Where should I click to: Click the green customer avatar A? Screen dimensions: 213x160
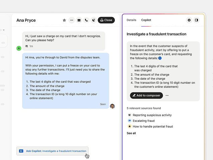[19, 48]
